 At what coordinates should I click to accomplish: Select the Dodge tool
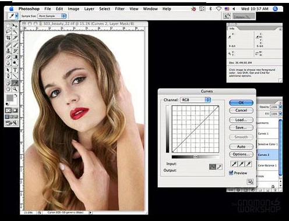click(15, 63)
